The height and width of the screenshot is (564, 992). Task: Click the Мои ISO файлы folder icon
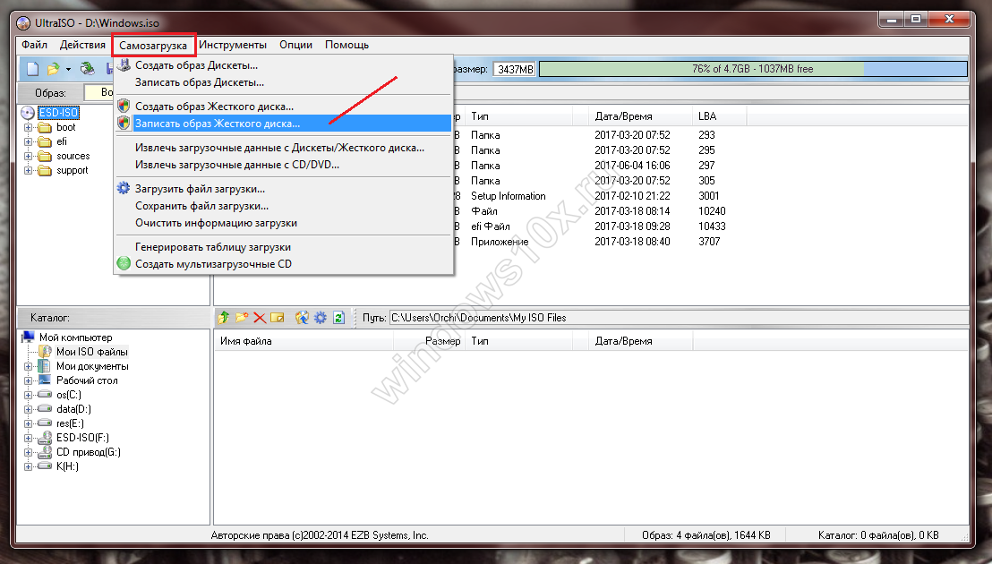[x=45, y=352]
